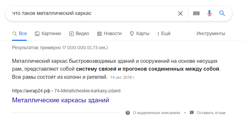Open the Металлические каркасы зданий result link
This screenshot has width=244, height=118.
60,100
